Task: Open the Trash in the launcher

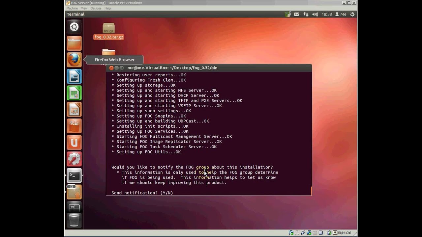Action: (x=74, y=221)
